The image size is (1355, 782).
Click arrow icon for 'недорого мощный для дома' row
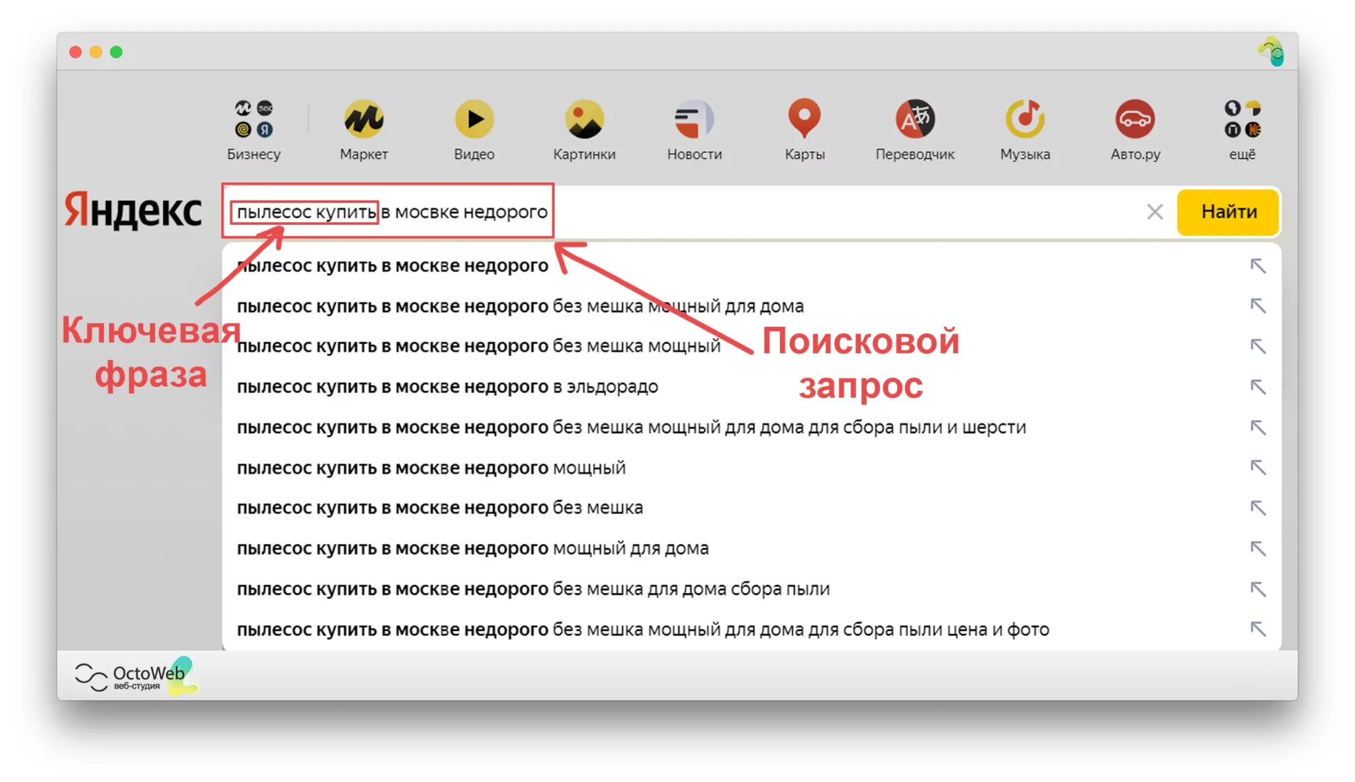tap(1258, 548)
